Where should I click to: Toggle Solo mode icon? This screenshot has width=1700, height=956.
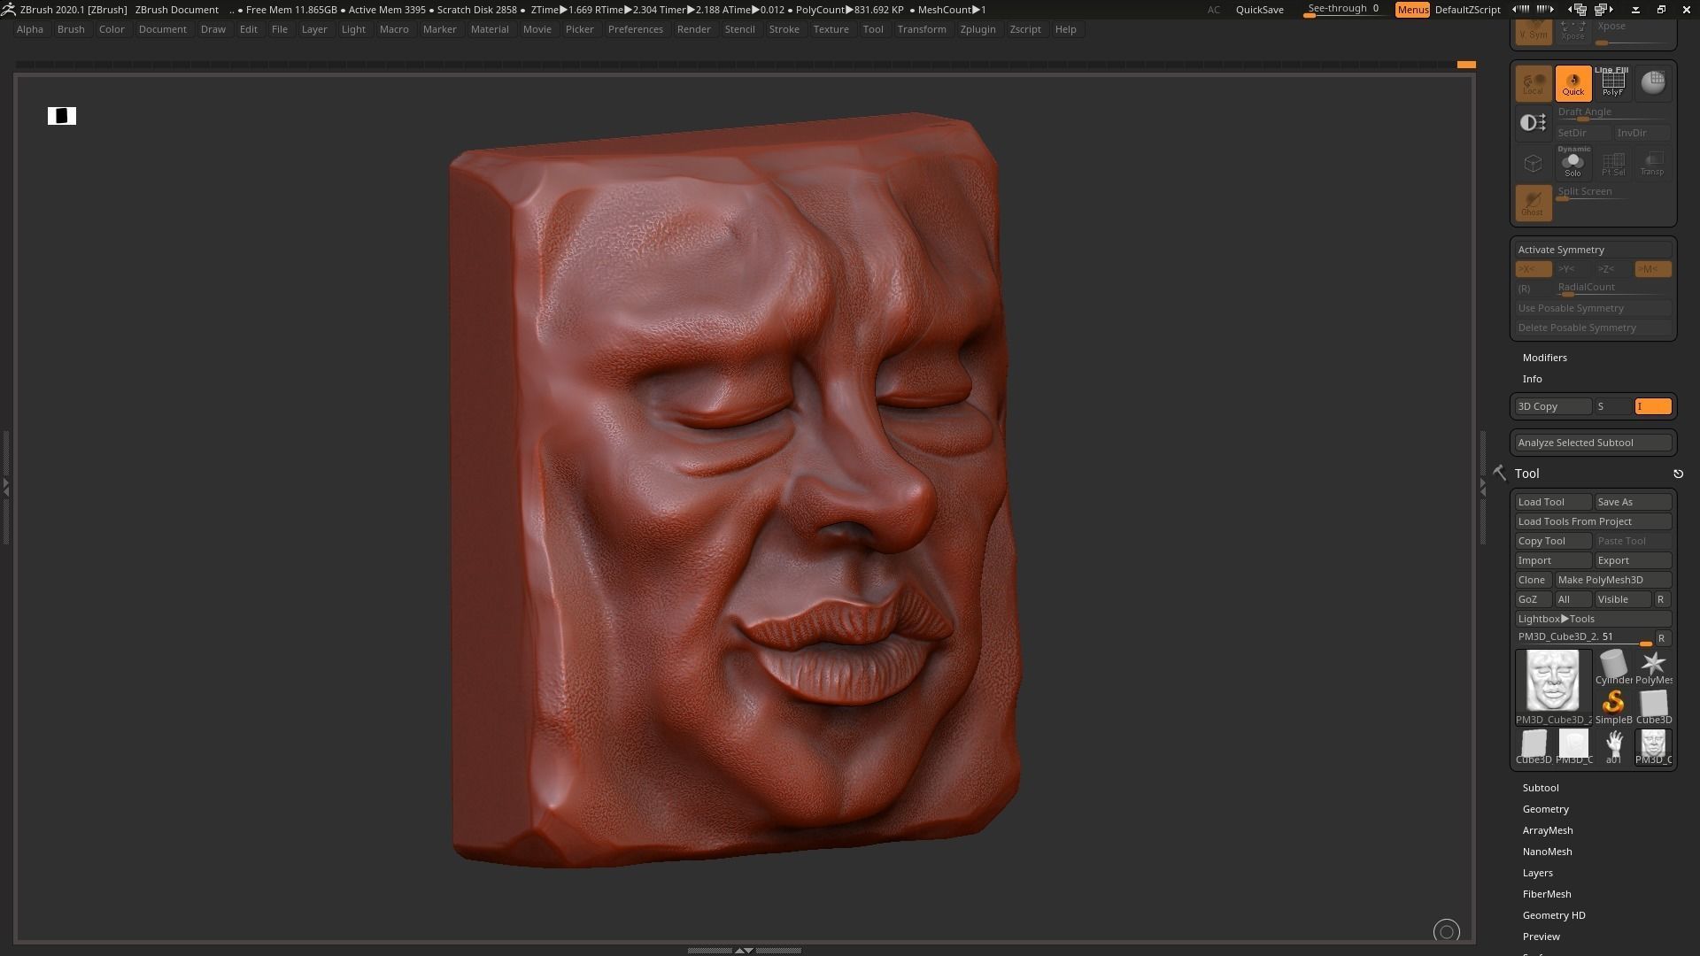pyautogui.click(x=1572, y=163)
